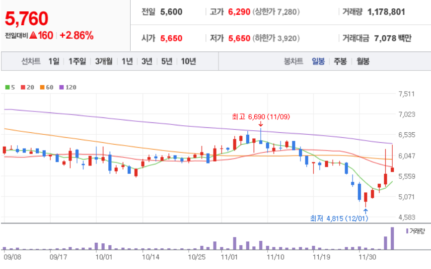This screenshot has width=431, height=269.
Task: Click the 11/01 date axis label
Action: click(229, 257)
